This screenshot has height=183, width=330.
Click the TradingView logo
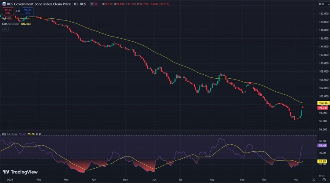20,172
